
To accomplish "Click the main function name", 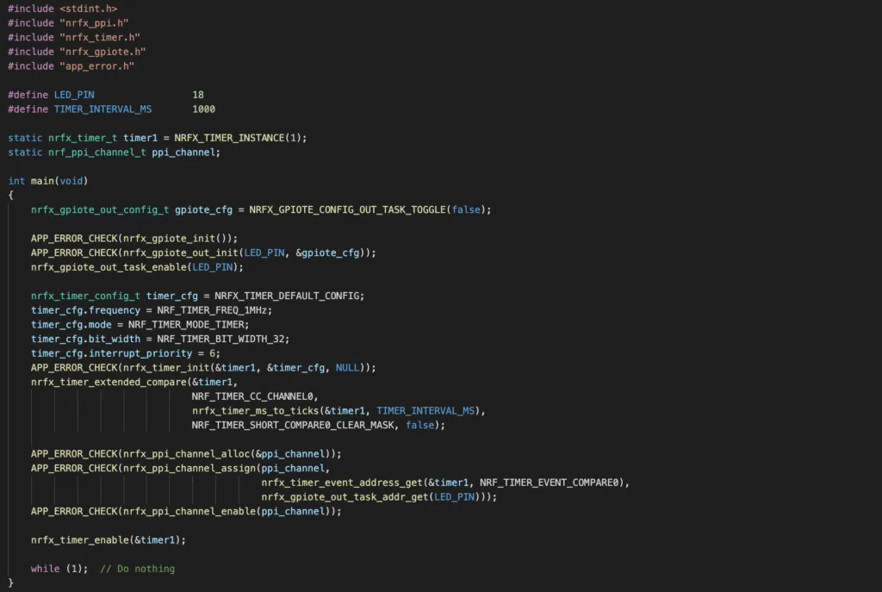I will (42, 181).
